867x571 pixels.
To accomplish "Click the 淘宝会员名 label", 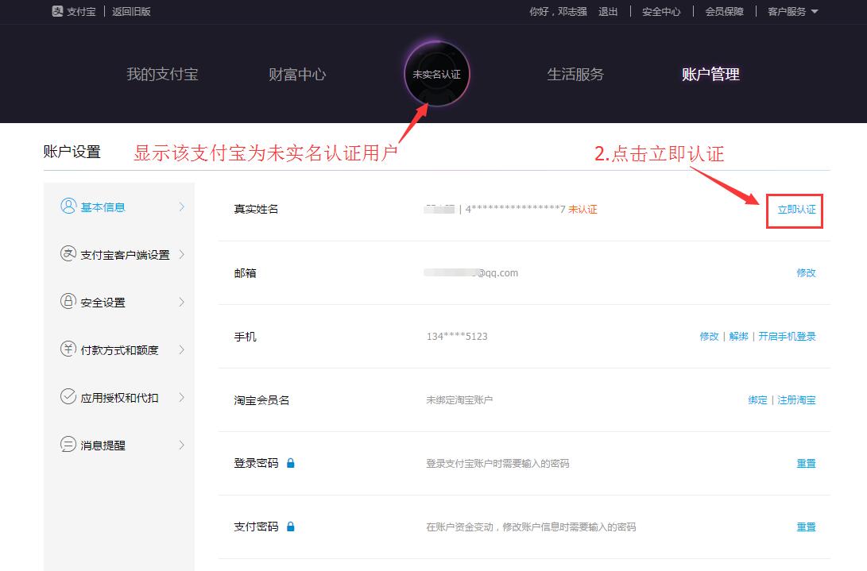I will [261, 399].
